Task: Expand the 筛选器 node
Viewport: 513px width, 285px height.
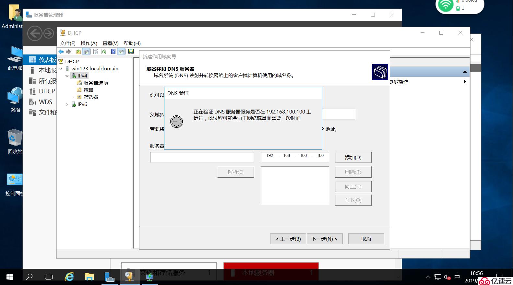Action: (73, 97)
